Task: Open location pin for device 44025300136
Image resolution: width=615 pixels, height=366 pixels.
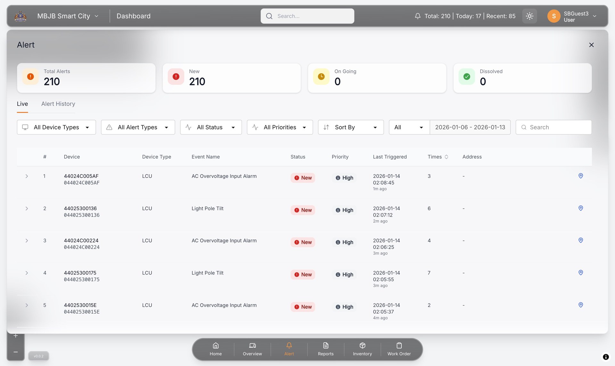Action: [x=580, y=208]
